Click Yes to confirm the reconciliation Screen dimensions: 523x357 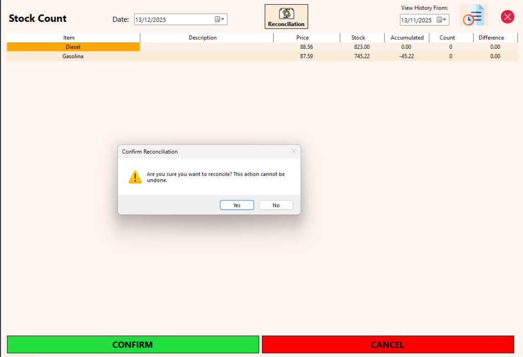236,205
